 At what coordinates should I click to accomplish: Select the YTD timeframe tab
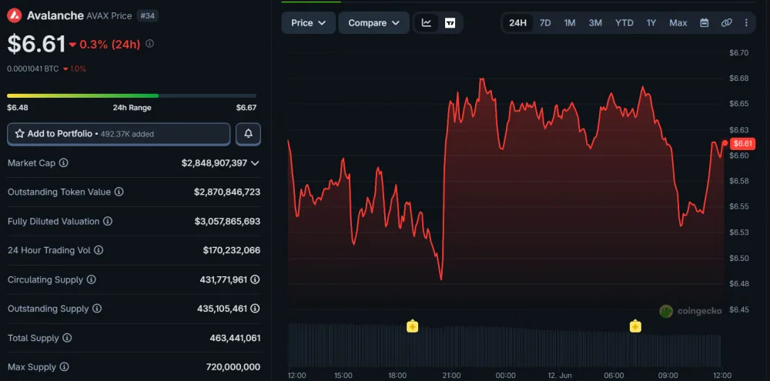[x=624, y=23]
